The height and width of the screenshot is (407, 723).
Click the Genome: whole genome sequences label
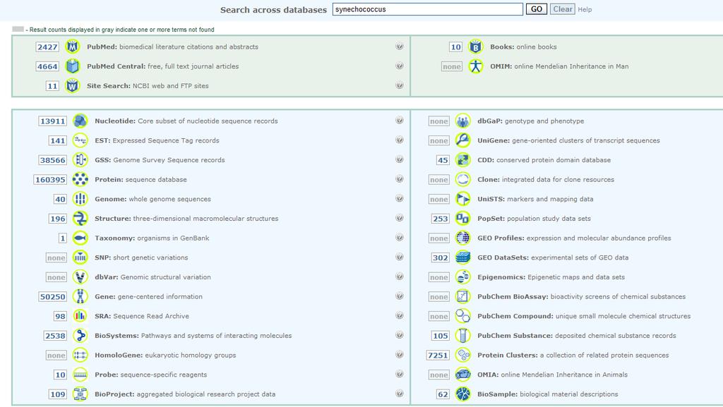[153, 199]
